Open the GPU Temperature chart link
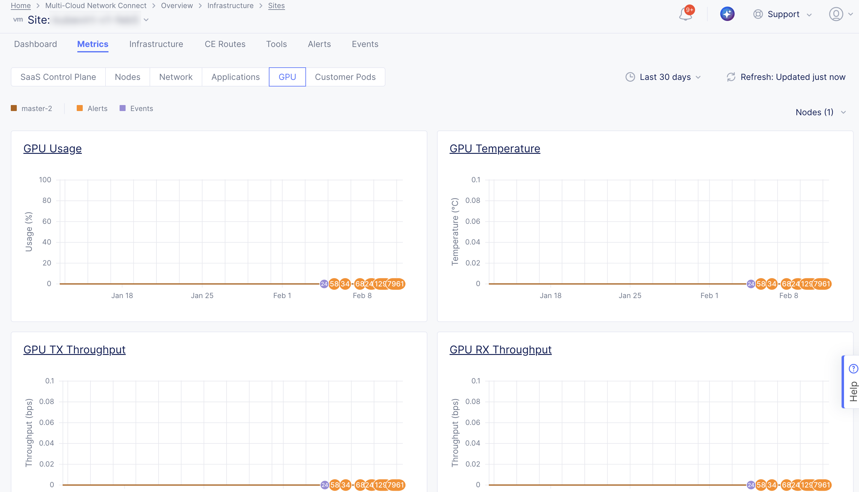The height and width of the screenshot is (492, 859). (495, 148)
